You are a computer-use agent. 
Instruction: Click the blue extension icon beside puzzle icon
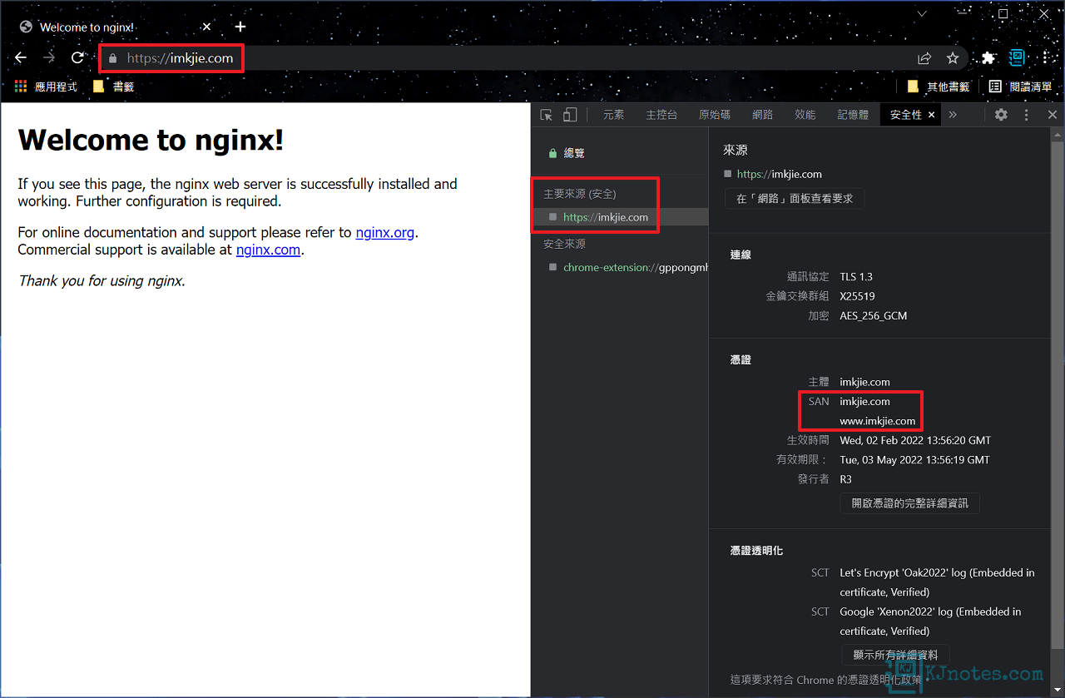point(1017,58)
